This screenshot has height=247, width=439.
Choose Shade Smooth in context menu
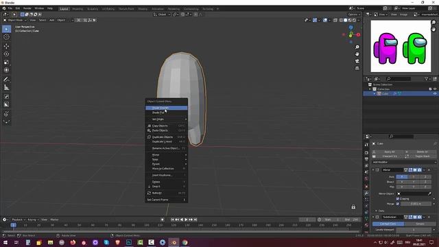pyautogui.click(x=167, y=108)
